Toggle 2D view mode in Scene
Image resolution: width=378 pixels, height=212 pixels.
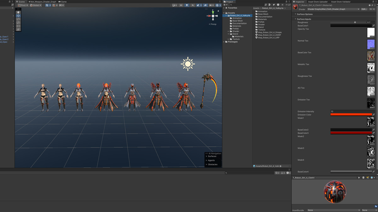point(181,5)
